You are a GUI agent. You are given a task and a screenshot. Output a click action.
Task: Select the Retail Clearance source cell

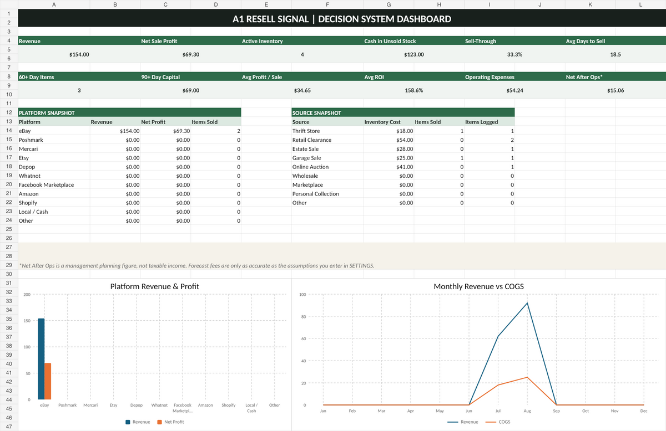coord(327,140)
